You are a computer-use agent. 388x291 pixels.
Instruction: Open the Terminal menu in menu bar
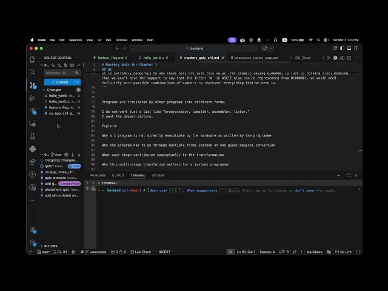(121, 40)
